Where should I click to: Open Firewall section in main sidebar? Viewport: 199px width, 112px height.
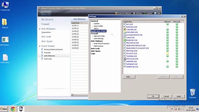(x=45, y=24)
